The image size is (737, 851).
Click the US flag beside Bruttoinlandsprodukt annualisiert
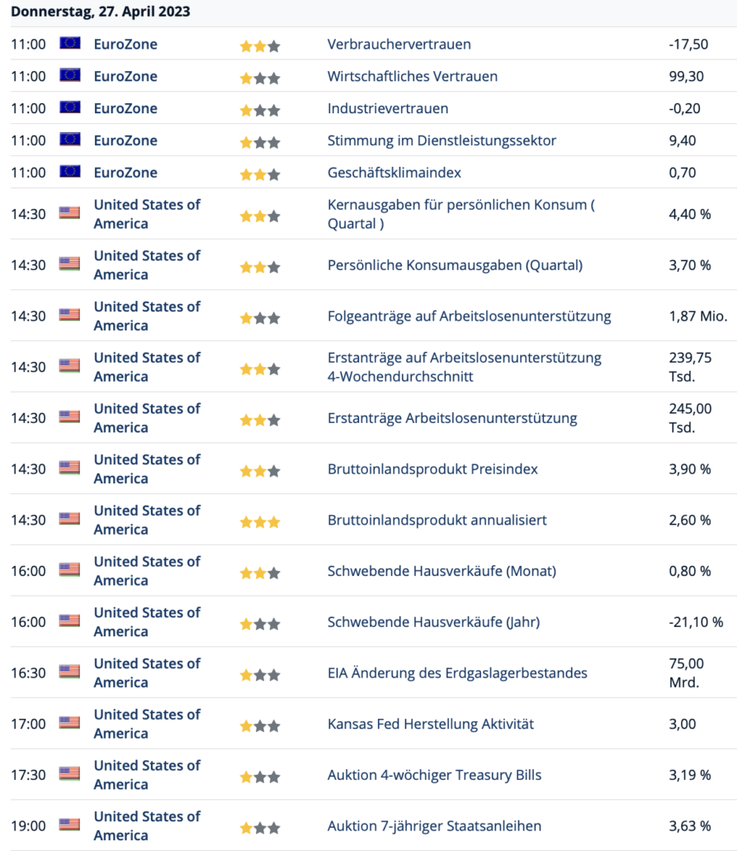coord(69,519)
